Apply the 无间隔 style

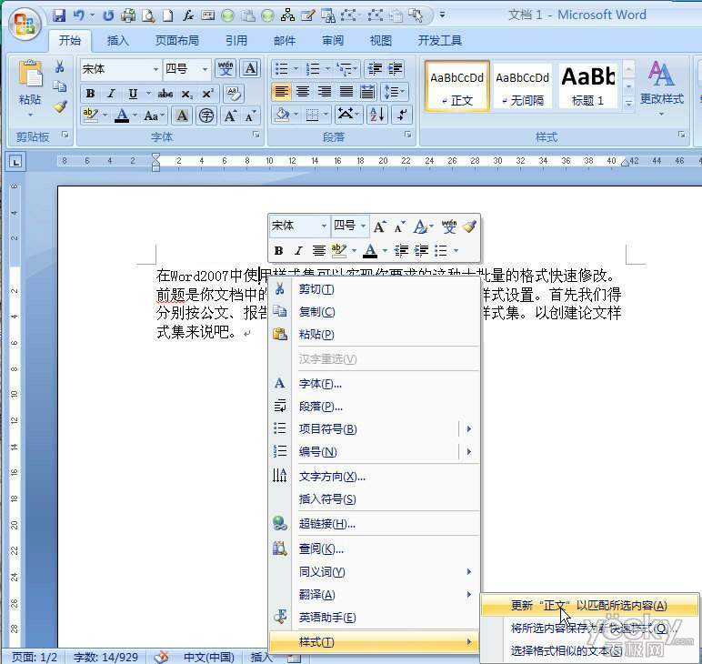[x=522, y=86]
